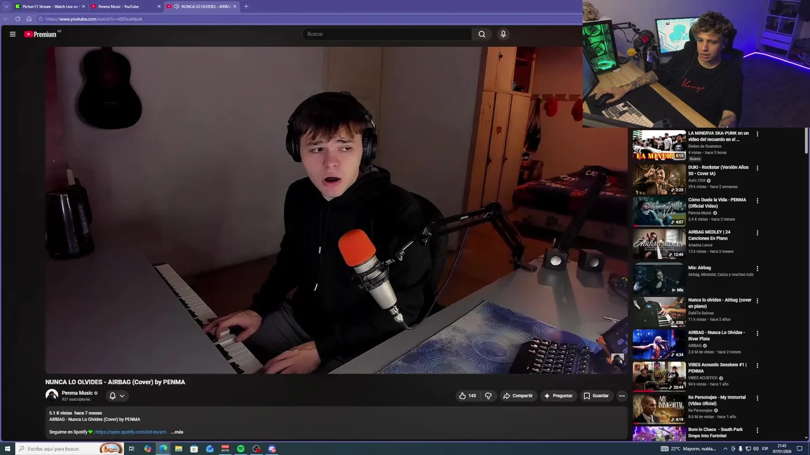The image size is (810, 455).
Task: Open Spotify from the Windows taskbar
Action: click(x=240, y=449)
